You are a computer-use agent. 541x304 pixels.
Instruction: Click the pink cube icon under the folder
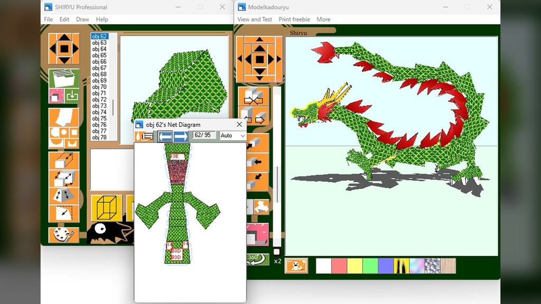(x=56, y=96)
